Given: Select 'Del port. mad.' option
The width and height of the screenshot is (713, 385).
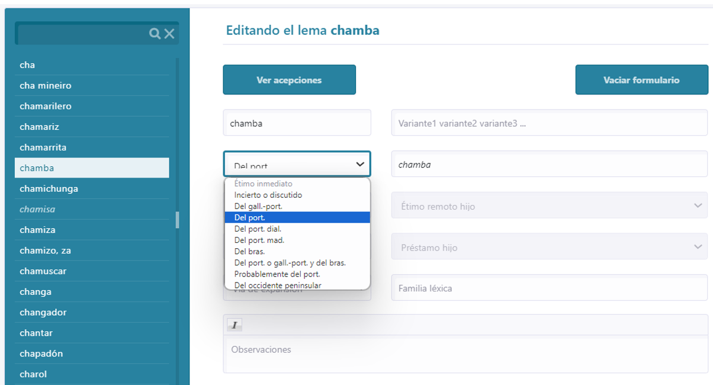Looking at the screenshot, I should point(259,240).
